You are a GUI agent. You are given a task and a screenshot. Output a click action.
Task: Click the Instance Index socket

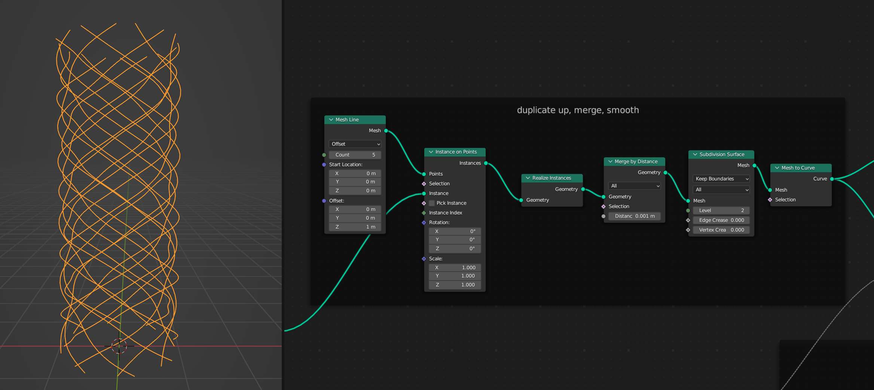coord(424,213)
